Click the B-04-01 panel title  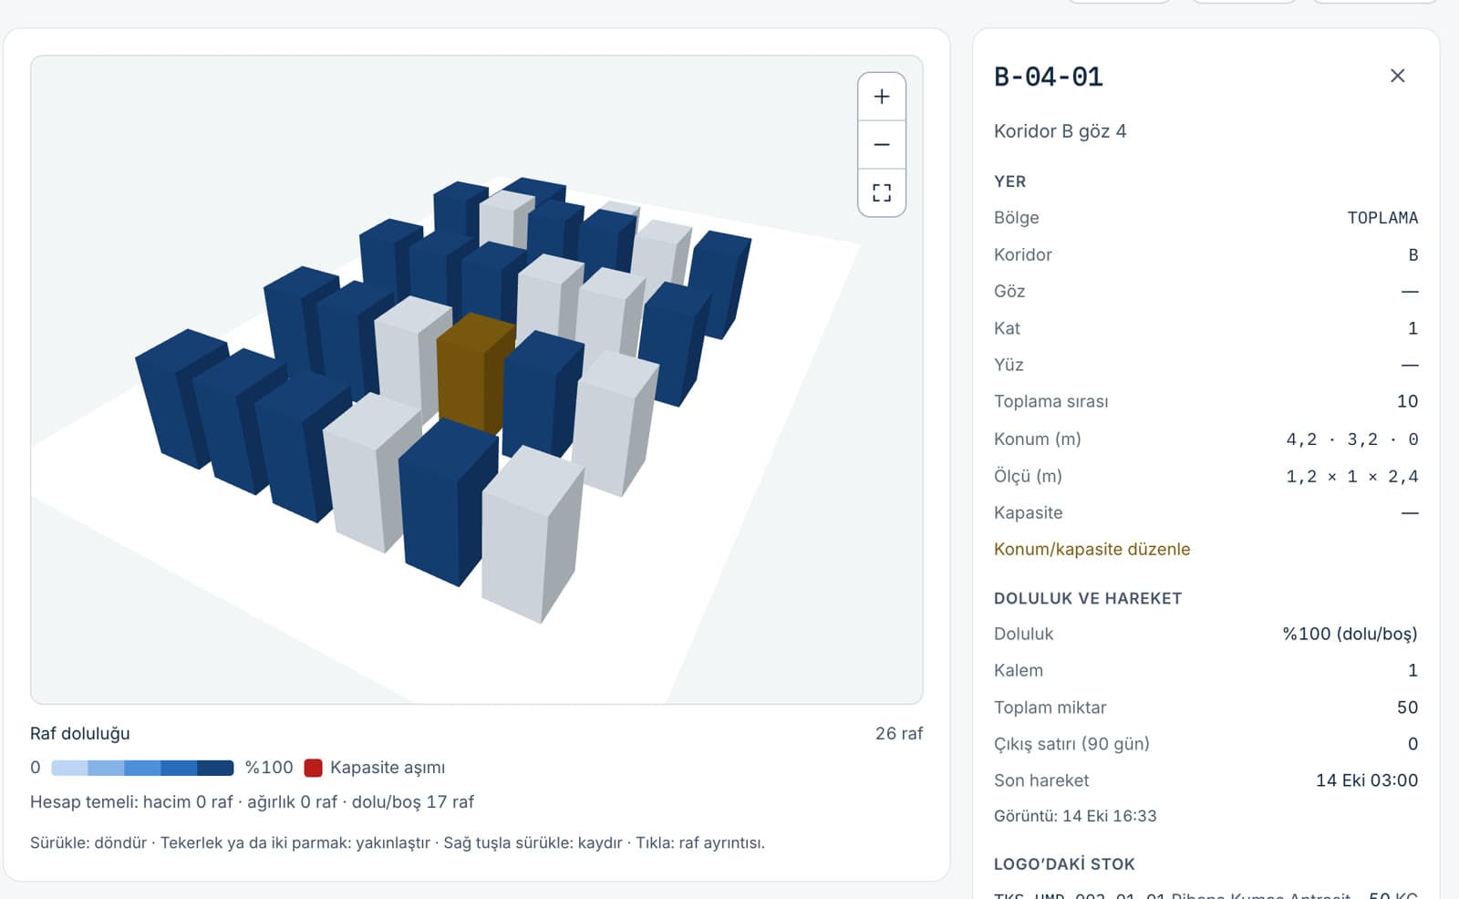tap(1049, 77)
